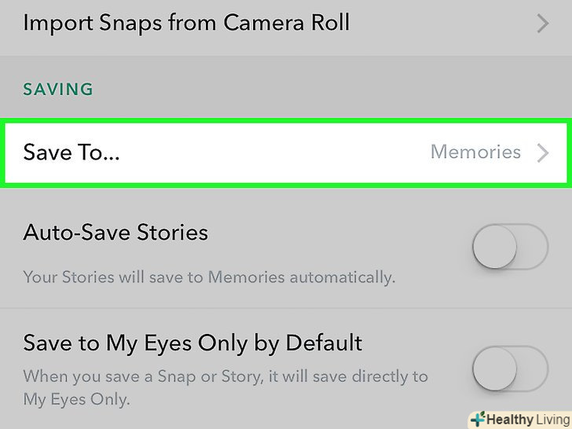Tap the chevron arrow in Save To row
This screenshot has width=572, height=429.
point(542,152)
